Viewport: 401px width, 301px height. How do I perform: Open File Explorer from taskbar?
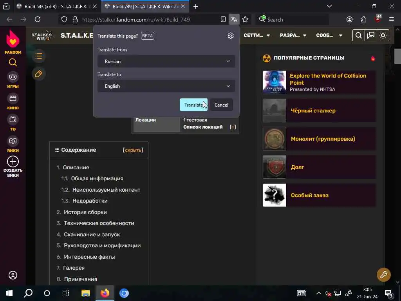(85, 293)
